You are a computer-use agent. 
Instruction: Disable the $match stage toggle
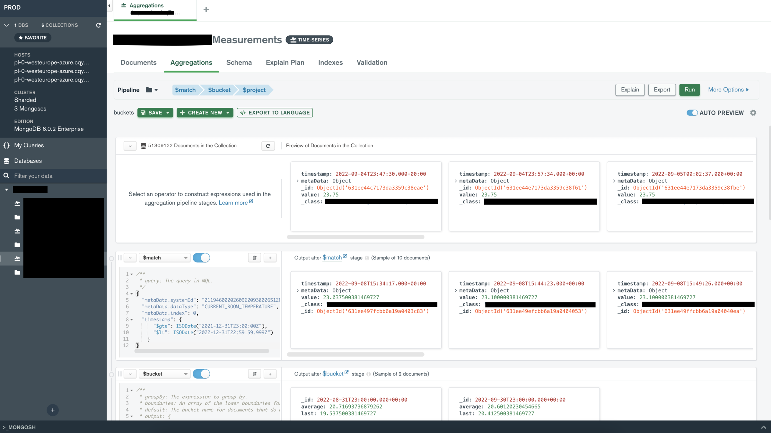click(x=201, y=258)
